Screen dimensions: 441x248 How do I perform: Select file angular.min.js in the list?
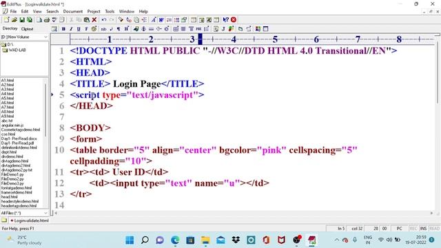coord(12,125)
